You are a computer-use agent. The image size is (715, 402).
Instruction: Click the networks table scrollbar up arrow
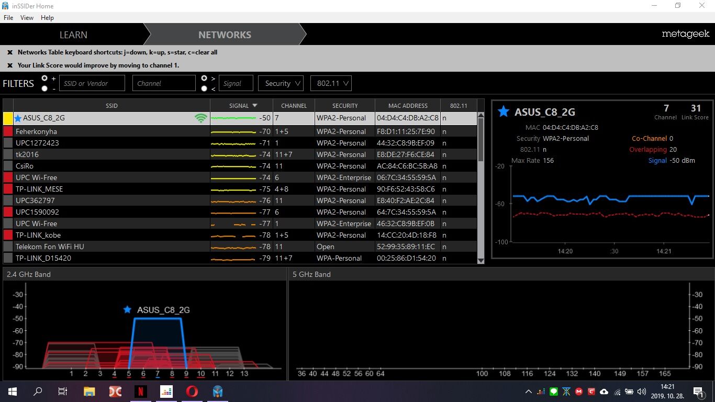pyautogui.click(x=481, y=116)
